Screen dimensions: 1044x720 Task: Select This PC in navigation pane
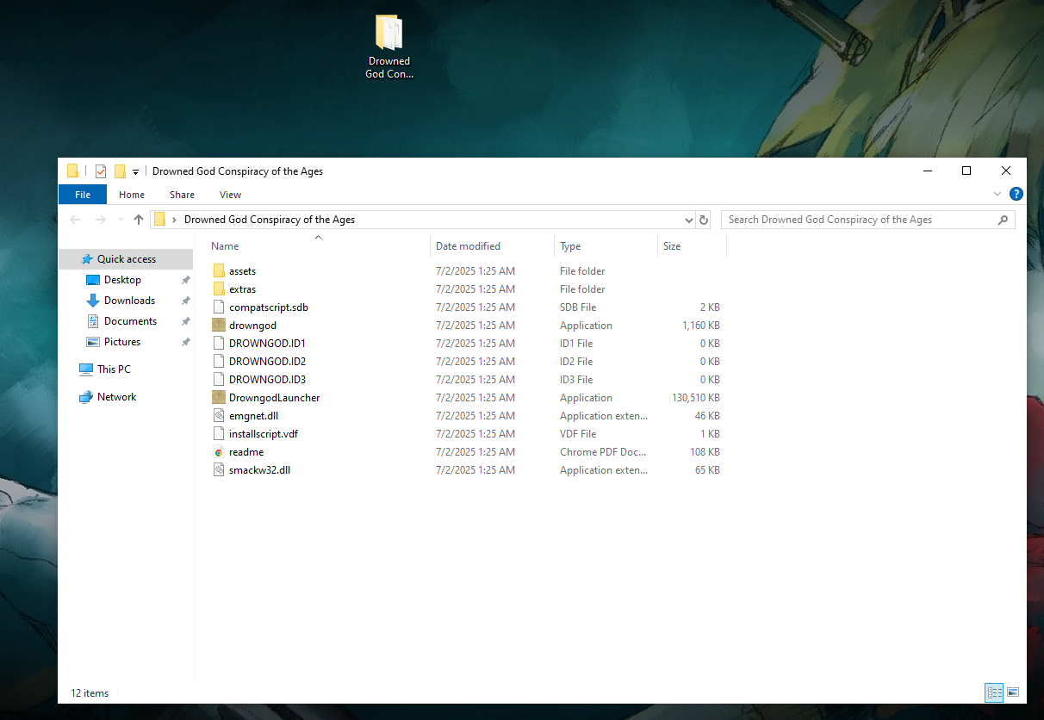coord(114,369)
